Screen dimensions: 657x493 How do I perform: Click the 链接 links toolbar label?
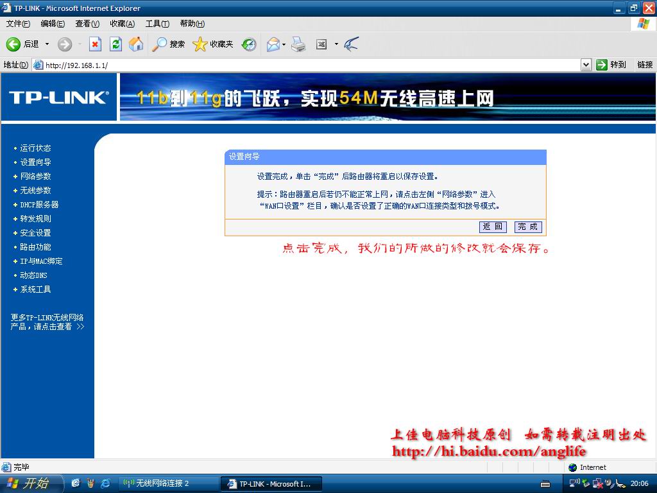coord(645,65)
